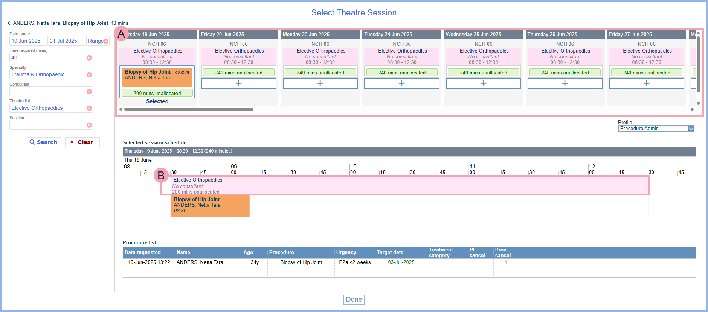The height and width of the screenshot is (312, 708).
Task: Click the Done button
Action: point(354,300)
